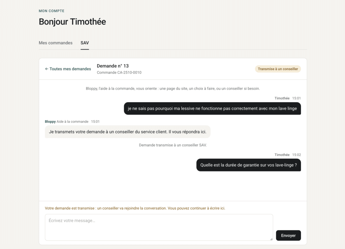Focus the Écrivez votre message field
Image resolution: width=345 pixels, height=249 pixels.
159,227
